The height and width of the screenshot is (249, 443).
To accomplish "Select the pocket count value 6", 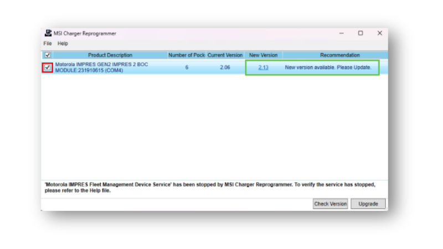I will pos(187,68).
